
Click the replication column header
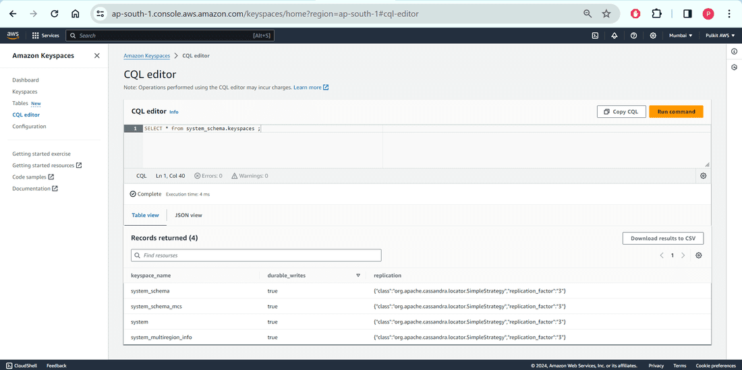(388, 276)
